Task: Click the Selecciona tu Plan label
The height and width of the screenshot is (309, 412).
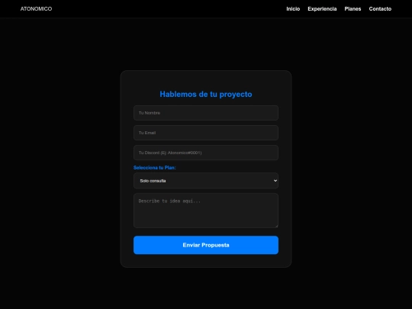Action: 154,168
